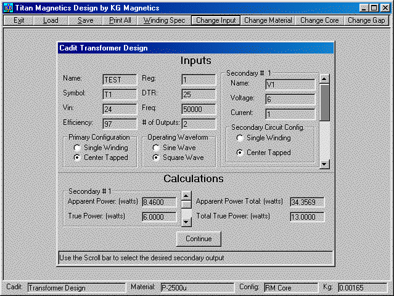Viewport: 394px width, 296px height.
Task: Click the secondary scrollbar up arrow
Action: 324,79
